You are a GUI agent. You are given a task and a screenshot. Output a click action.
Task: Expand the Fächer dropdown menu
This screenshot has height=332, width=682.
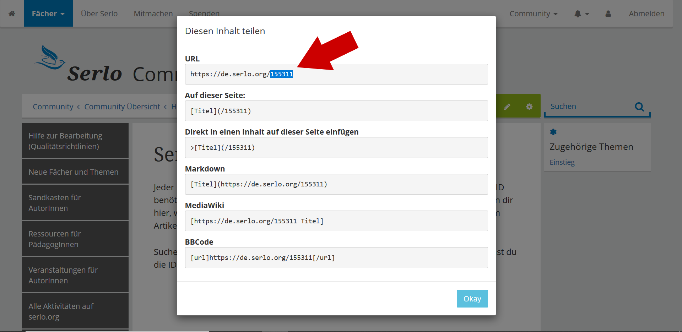(48, 13)
